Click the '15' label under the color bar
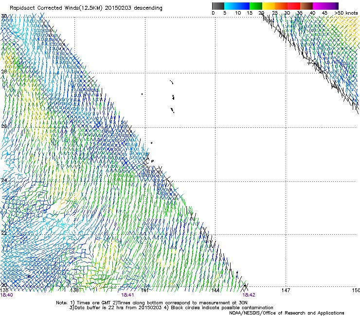 point(250,13)
